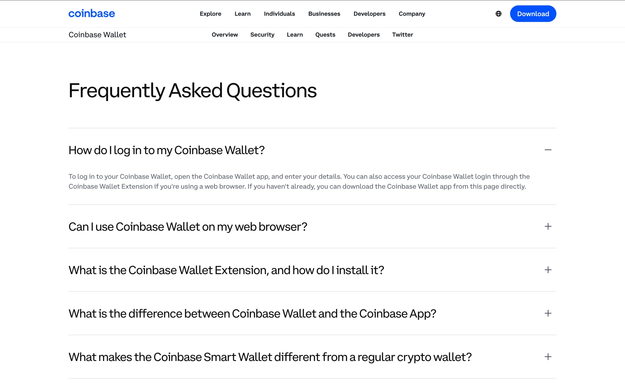Expand the Wallet Extension install question
The width and height of the screenshot is (625, 391).
tap(548, 270)
